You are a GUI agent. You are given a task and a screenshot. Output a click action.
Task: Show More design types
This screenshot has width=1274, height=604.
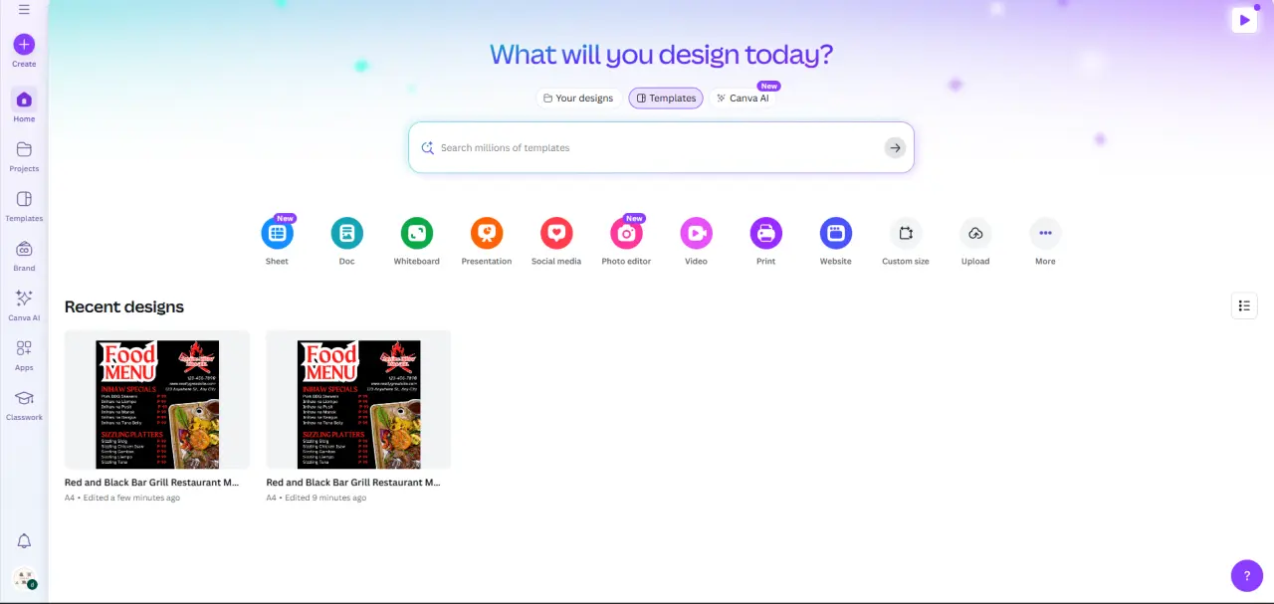(x=1045, y=241)
